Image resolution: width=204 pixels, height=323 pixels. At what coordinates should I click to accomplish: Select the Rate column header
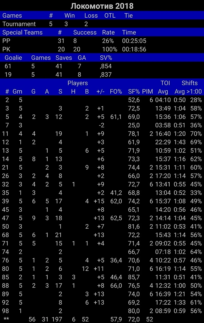tap(108, 32)
